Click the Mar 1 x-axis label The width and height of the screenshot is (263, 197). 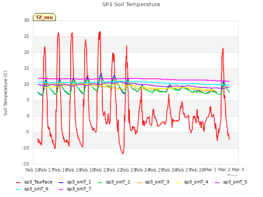coord(210,170)
